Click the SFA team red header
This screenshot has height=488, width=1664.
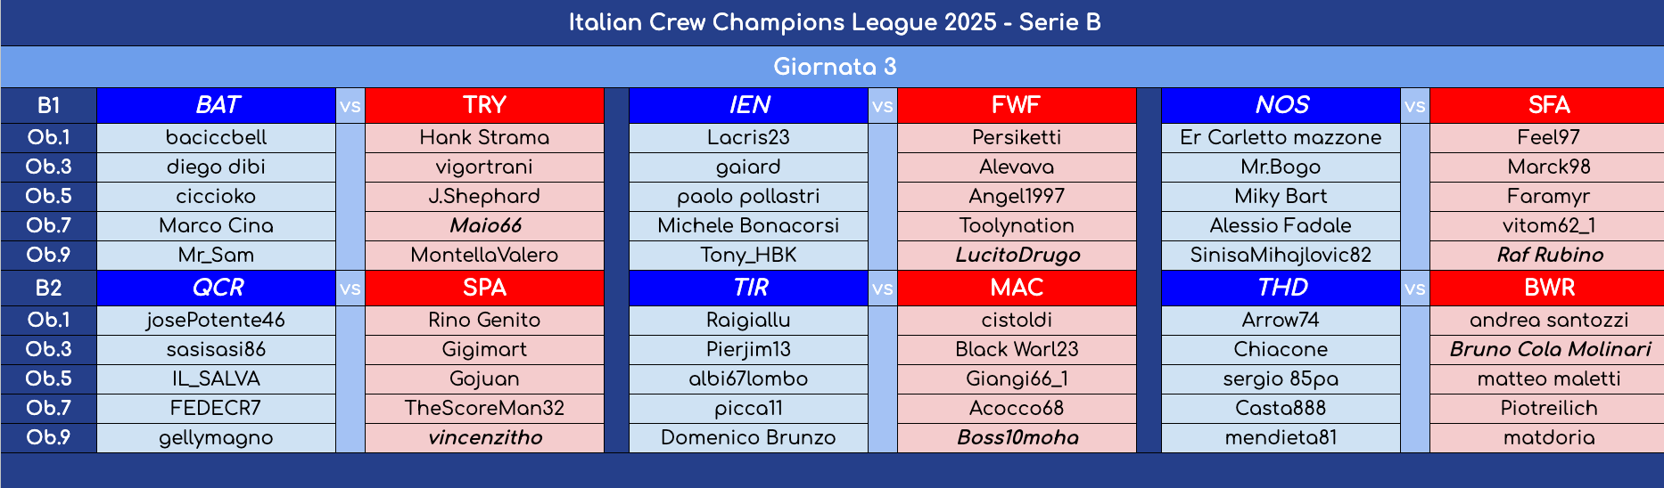(1547, 105)
